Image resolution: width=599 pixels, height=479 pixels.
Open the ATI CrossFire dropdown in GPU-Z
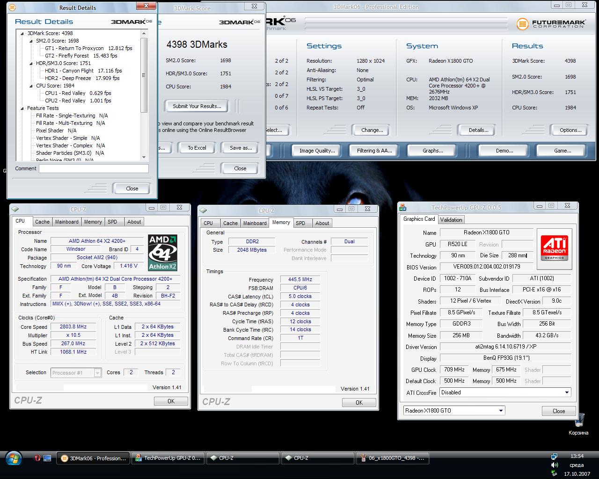click(567, 392)
